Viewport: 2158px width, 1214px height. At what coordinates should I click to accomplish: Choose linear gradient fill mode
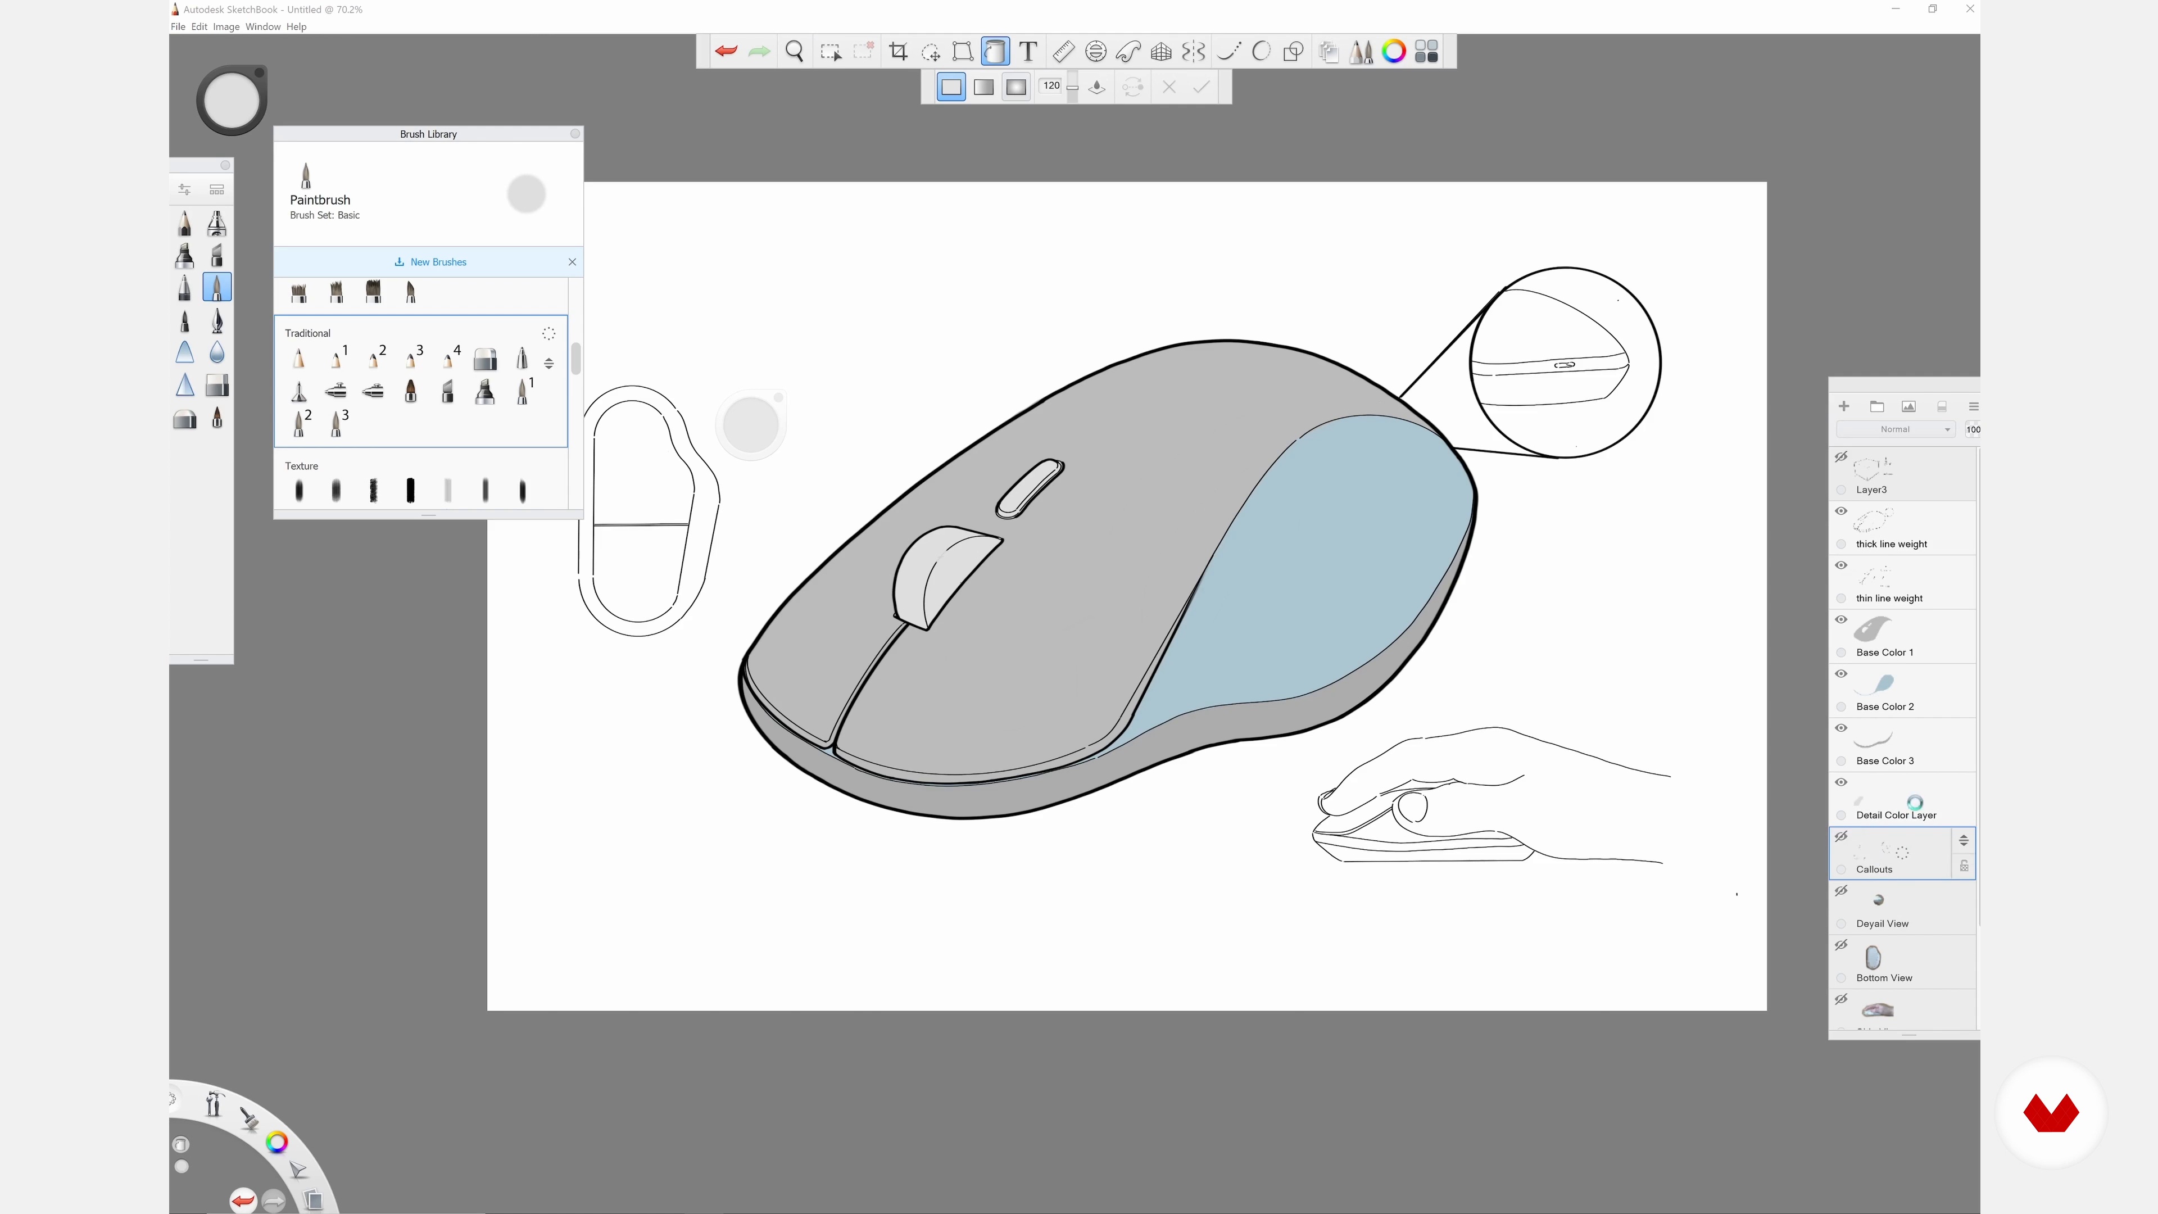[983, 87]
